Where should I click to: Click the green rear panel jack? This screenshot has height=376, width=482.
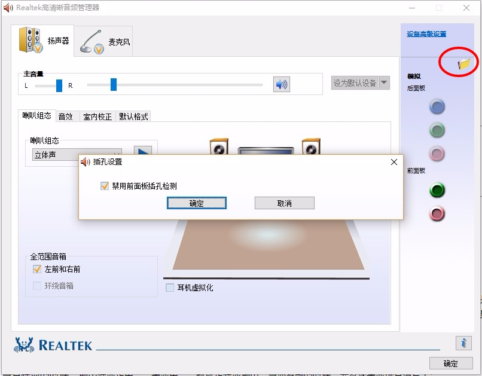437,130
